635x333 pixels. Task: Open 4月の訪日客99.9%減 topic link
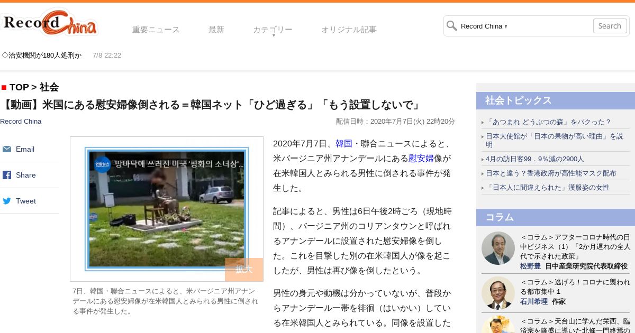(535, 159)
